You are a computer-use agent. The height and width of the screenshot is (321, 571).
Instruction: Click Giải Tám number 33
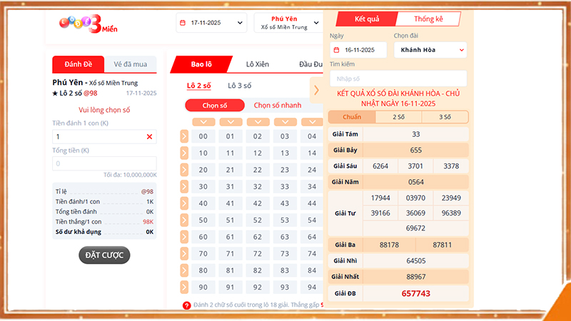point(416,134)
